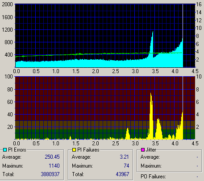Select the PI Failures total value 43967
Screen dimensions: 204x181
click(x=122, y=174)
